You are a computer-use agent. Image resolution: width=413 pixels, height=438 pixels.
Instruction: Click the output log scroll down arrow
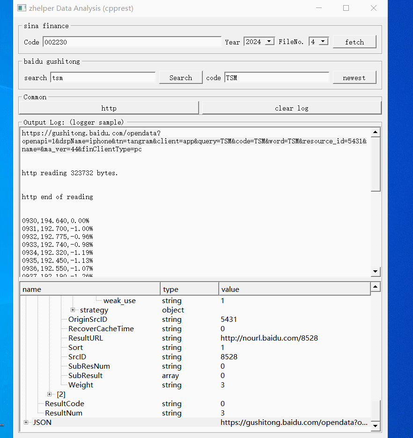pyautogui.click(x=376, y=272)
